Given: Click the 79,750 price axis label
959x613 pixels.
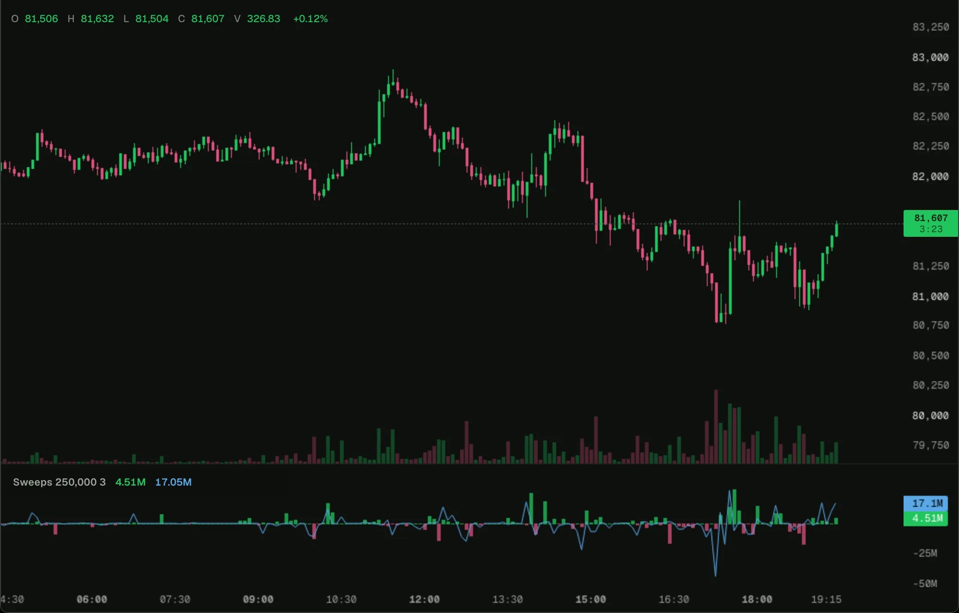Looking at the screenshot, I should pos(930,445).
